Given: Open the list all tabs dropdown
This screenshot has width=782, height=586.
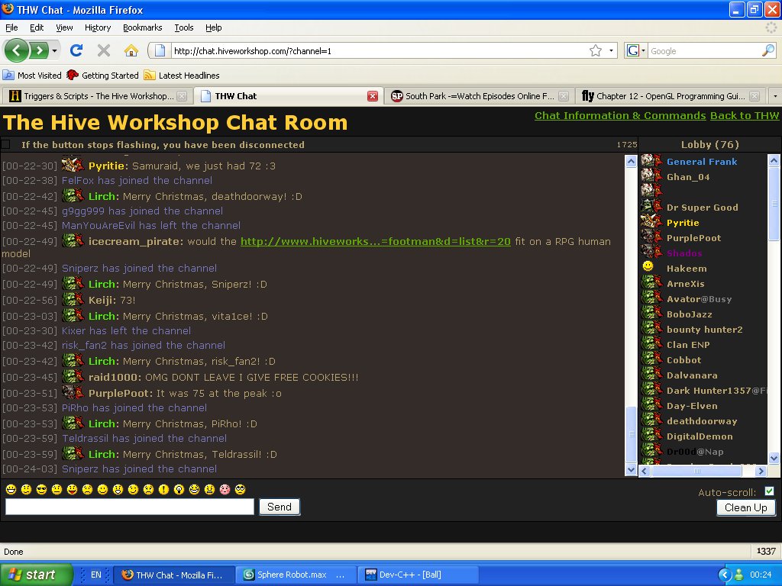Looking at the screenshot, I should [x=775, y=96].
